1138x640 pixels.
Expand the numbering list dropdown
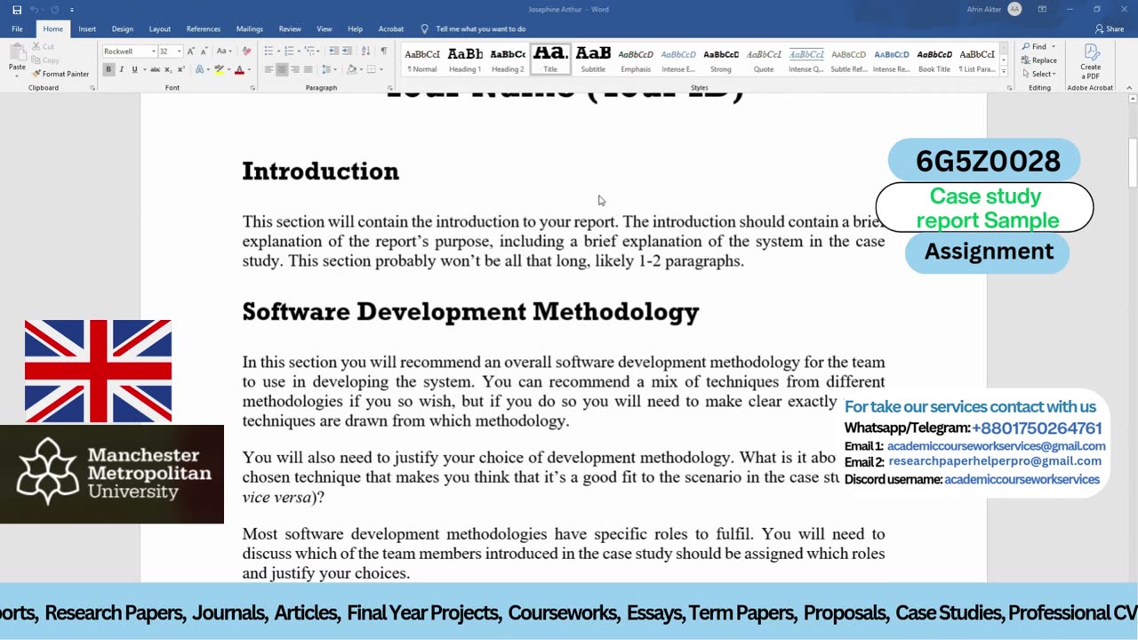click(297, 52)
